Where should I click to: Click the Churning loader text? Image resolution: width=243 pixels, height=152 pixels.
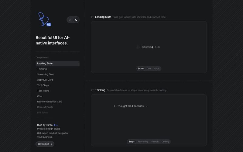click(x=148, y=47)
